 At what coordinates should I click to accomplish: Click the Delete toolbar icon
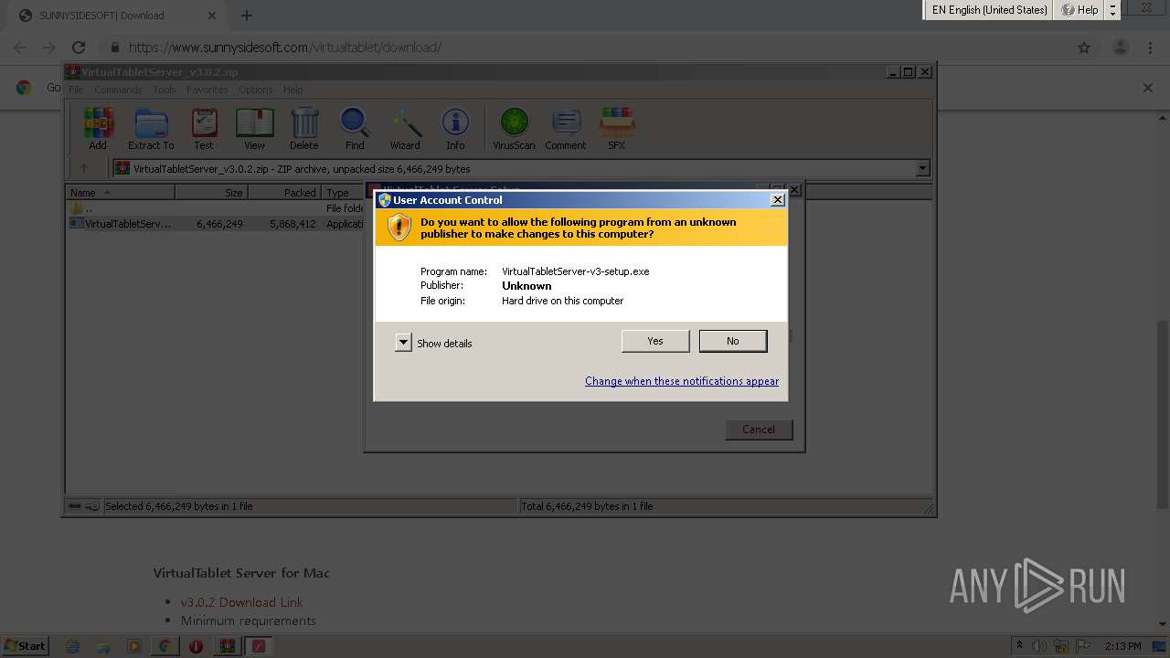(304, 129)
